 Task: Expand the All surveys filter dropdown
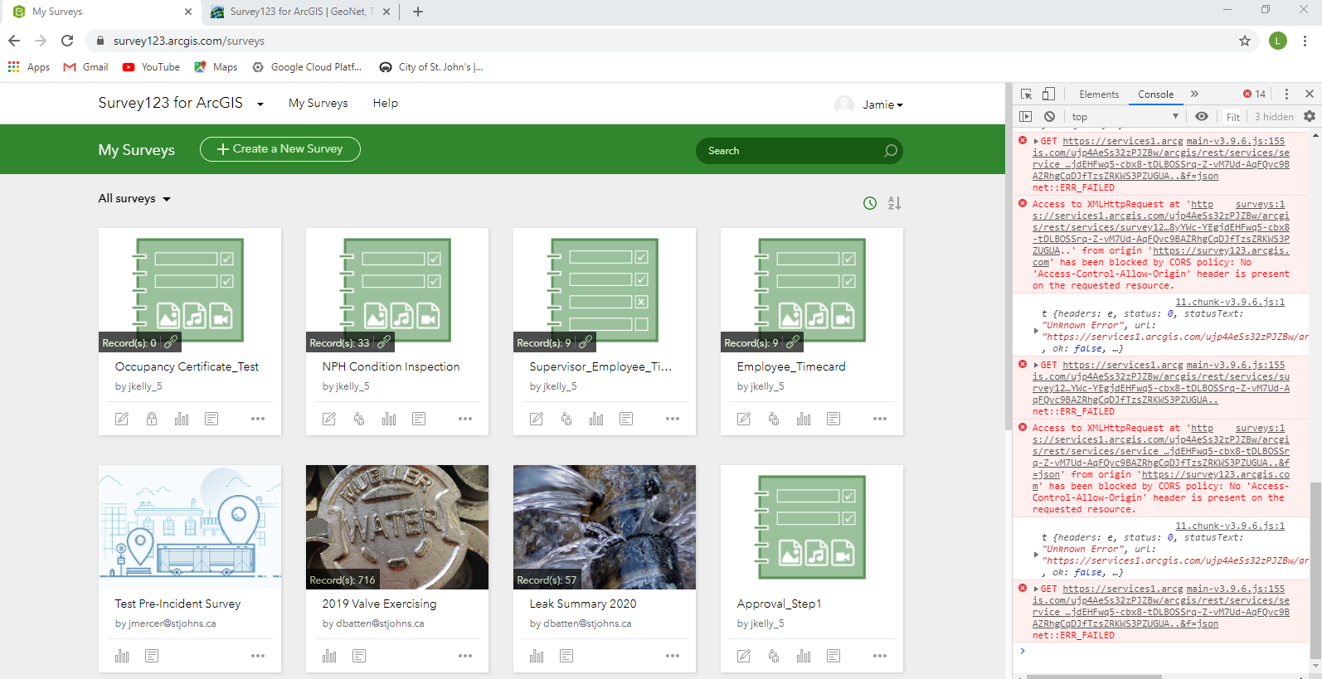[x=134, y=199]
